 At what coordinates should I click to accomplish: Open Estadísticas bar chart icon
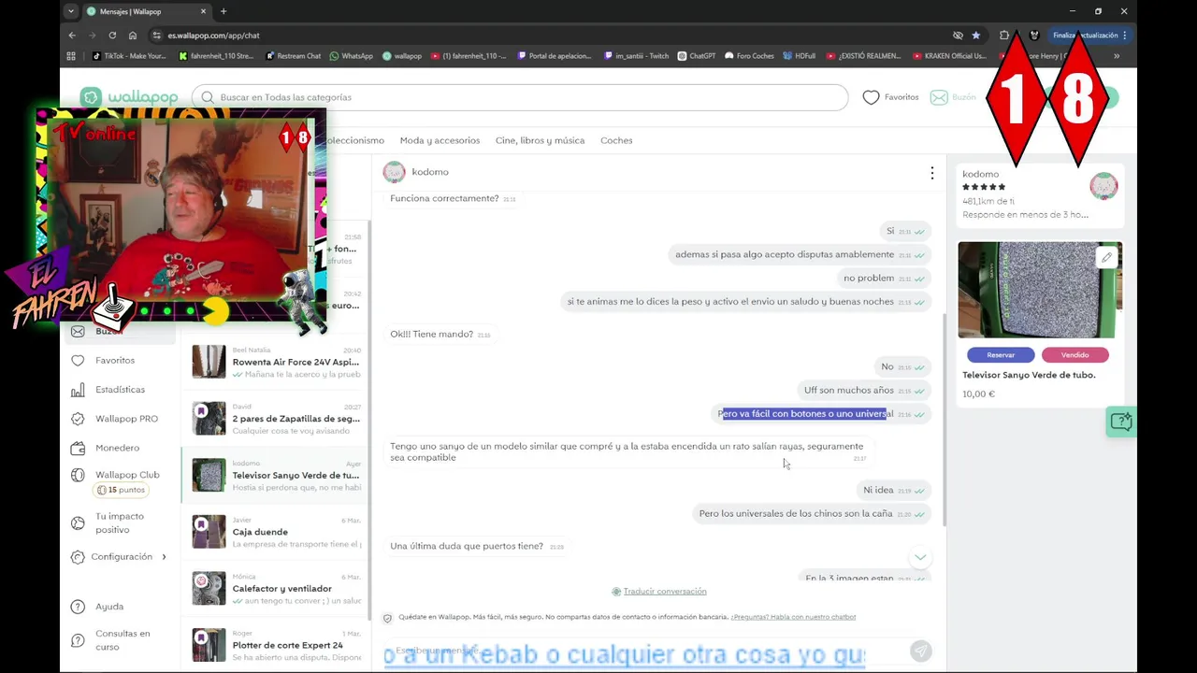pos(78,389)
